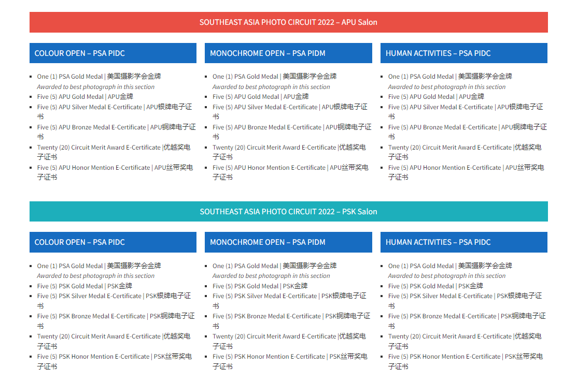Choose Five (5) APU Gold Medal under Human Activities
The width and height of the screenshot is (577, 383).
(436, 97)
